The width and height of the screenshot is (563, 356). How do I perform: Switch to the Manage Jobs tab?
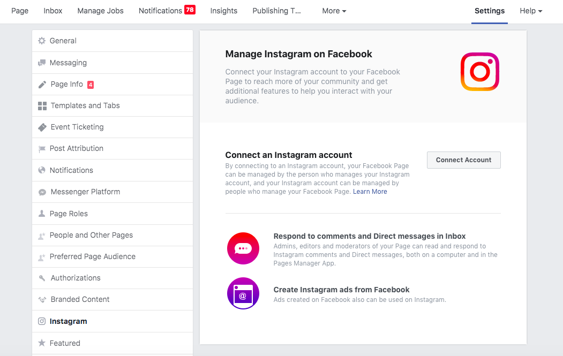pos(101,11)
